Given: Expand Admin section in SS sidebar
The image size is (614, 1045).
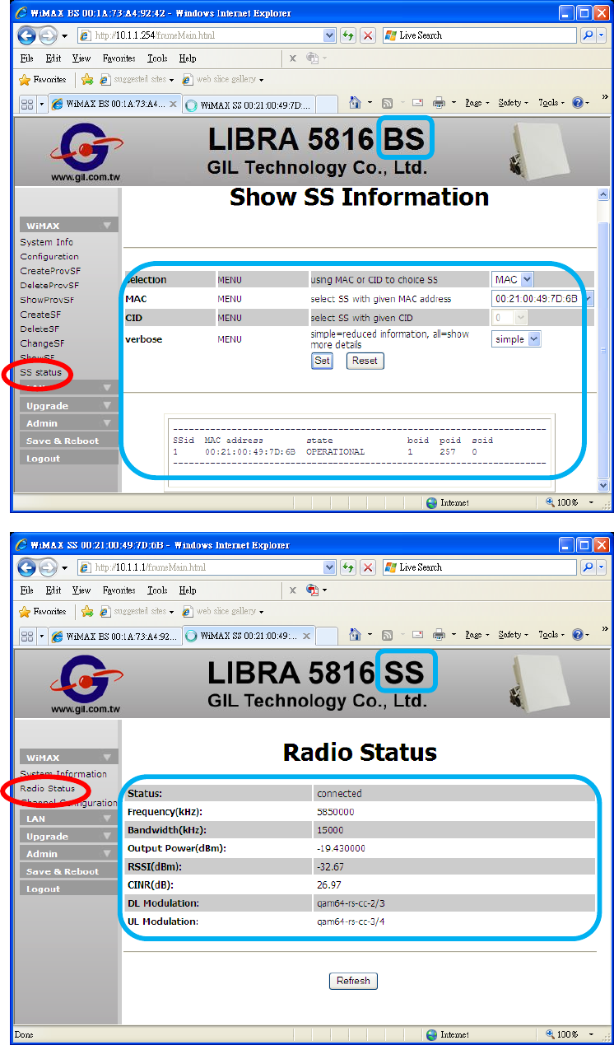Looking at the screenshot, I should pyautogui.click(x=69, y=854).
